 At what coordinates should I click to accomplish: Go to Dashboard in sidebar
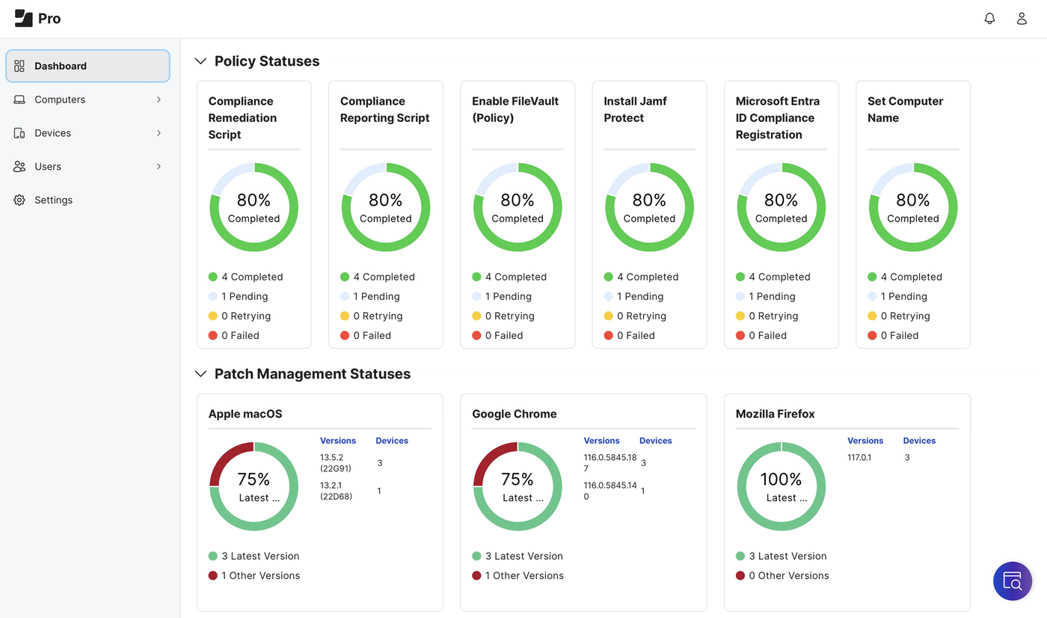point(88,66)
